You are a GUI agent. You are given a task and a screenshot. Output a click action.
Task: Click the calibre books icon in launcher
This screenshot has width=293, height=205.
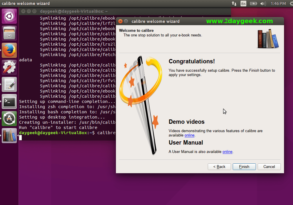click(x=9, y=136)
